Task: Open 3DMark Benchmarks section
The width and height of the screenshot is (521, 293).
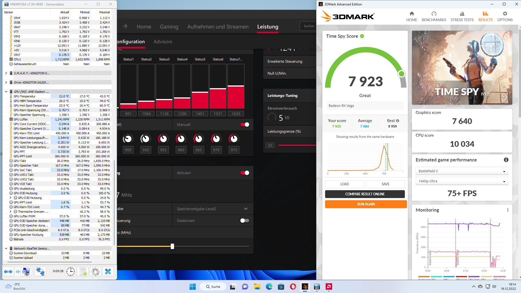Action: click(x=434, y=16)
